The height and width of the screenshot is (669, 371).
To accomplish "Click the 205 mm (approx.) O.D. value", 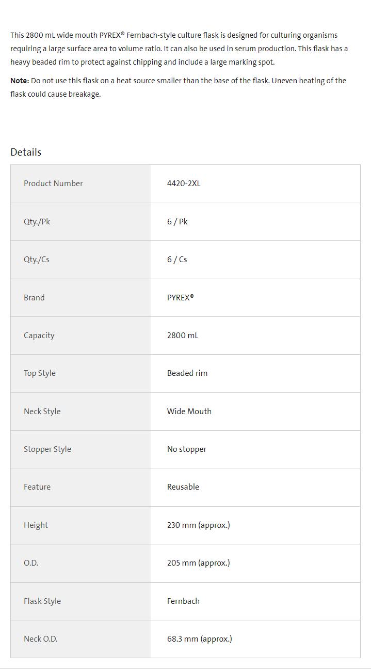I will click(x=198, y=563).
